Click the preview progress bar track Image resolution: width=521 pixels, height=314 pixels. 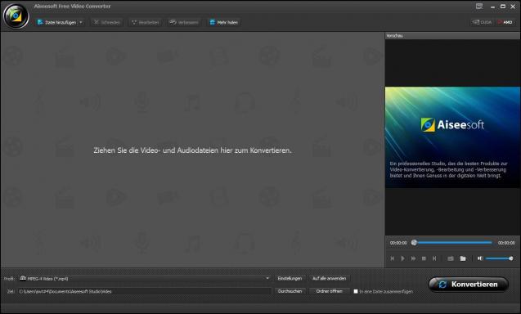[x=454, y=243]
